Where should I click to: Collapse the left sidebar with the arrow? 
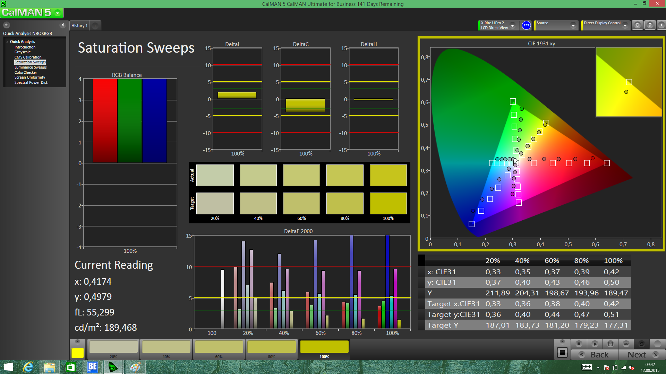click(63, 25)
